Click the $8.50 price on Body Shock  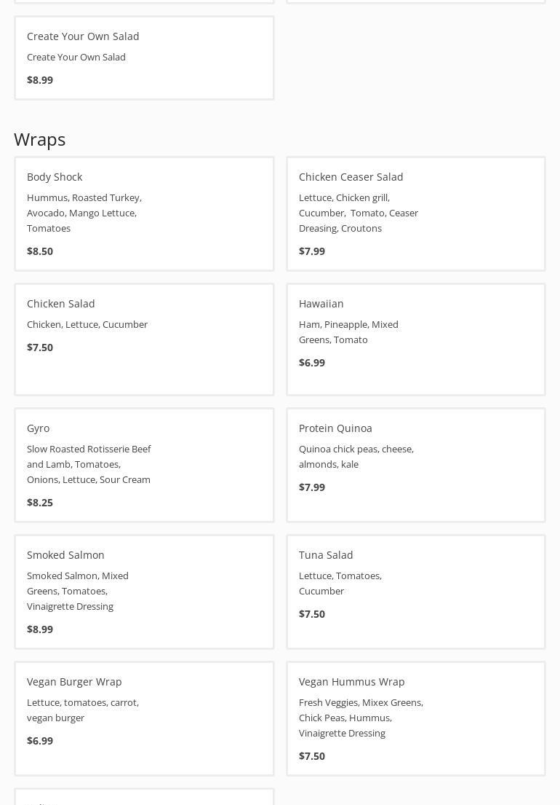40,251
